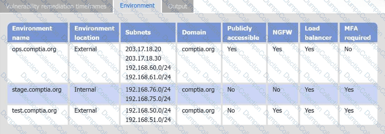Click the NGFW column header
385x134 pixels.
point(283,33)
